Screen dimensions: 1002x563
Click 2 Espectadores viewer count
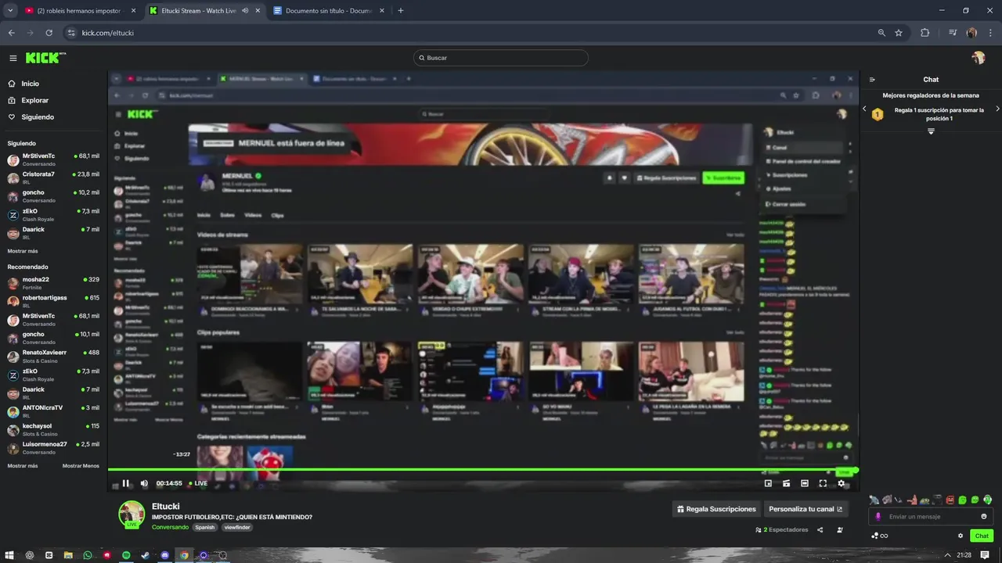[782, 529]
